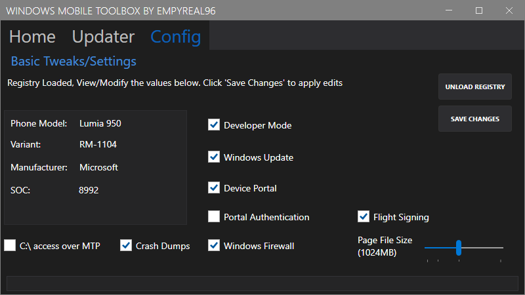
Task: Uncheck the Flight Signing checkbox
Action: point(364,216)
